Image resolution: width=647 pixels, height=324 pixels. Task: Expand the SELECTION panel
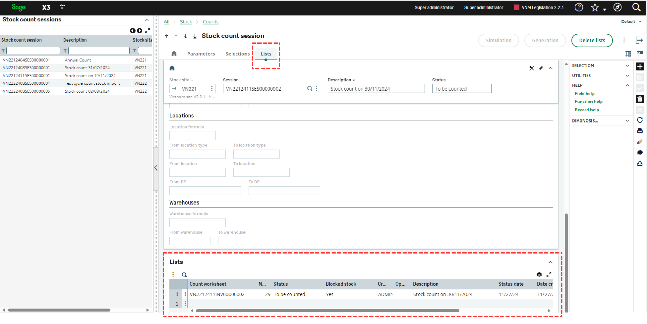(627, 66)
